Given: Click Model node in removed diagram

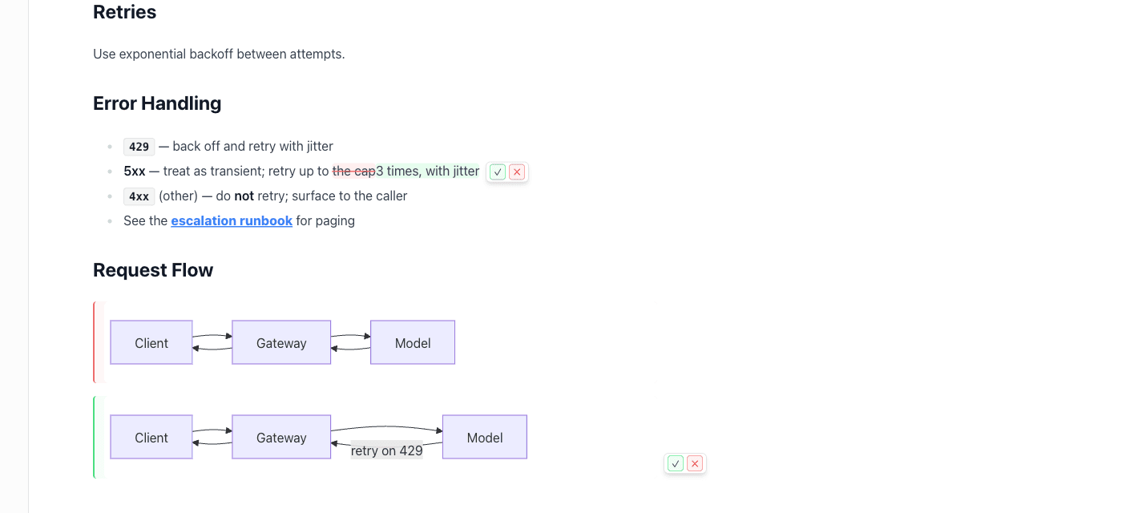Looking at the screenshot, I should coord(413,342).
